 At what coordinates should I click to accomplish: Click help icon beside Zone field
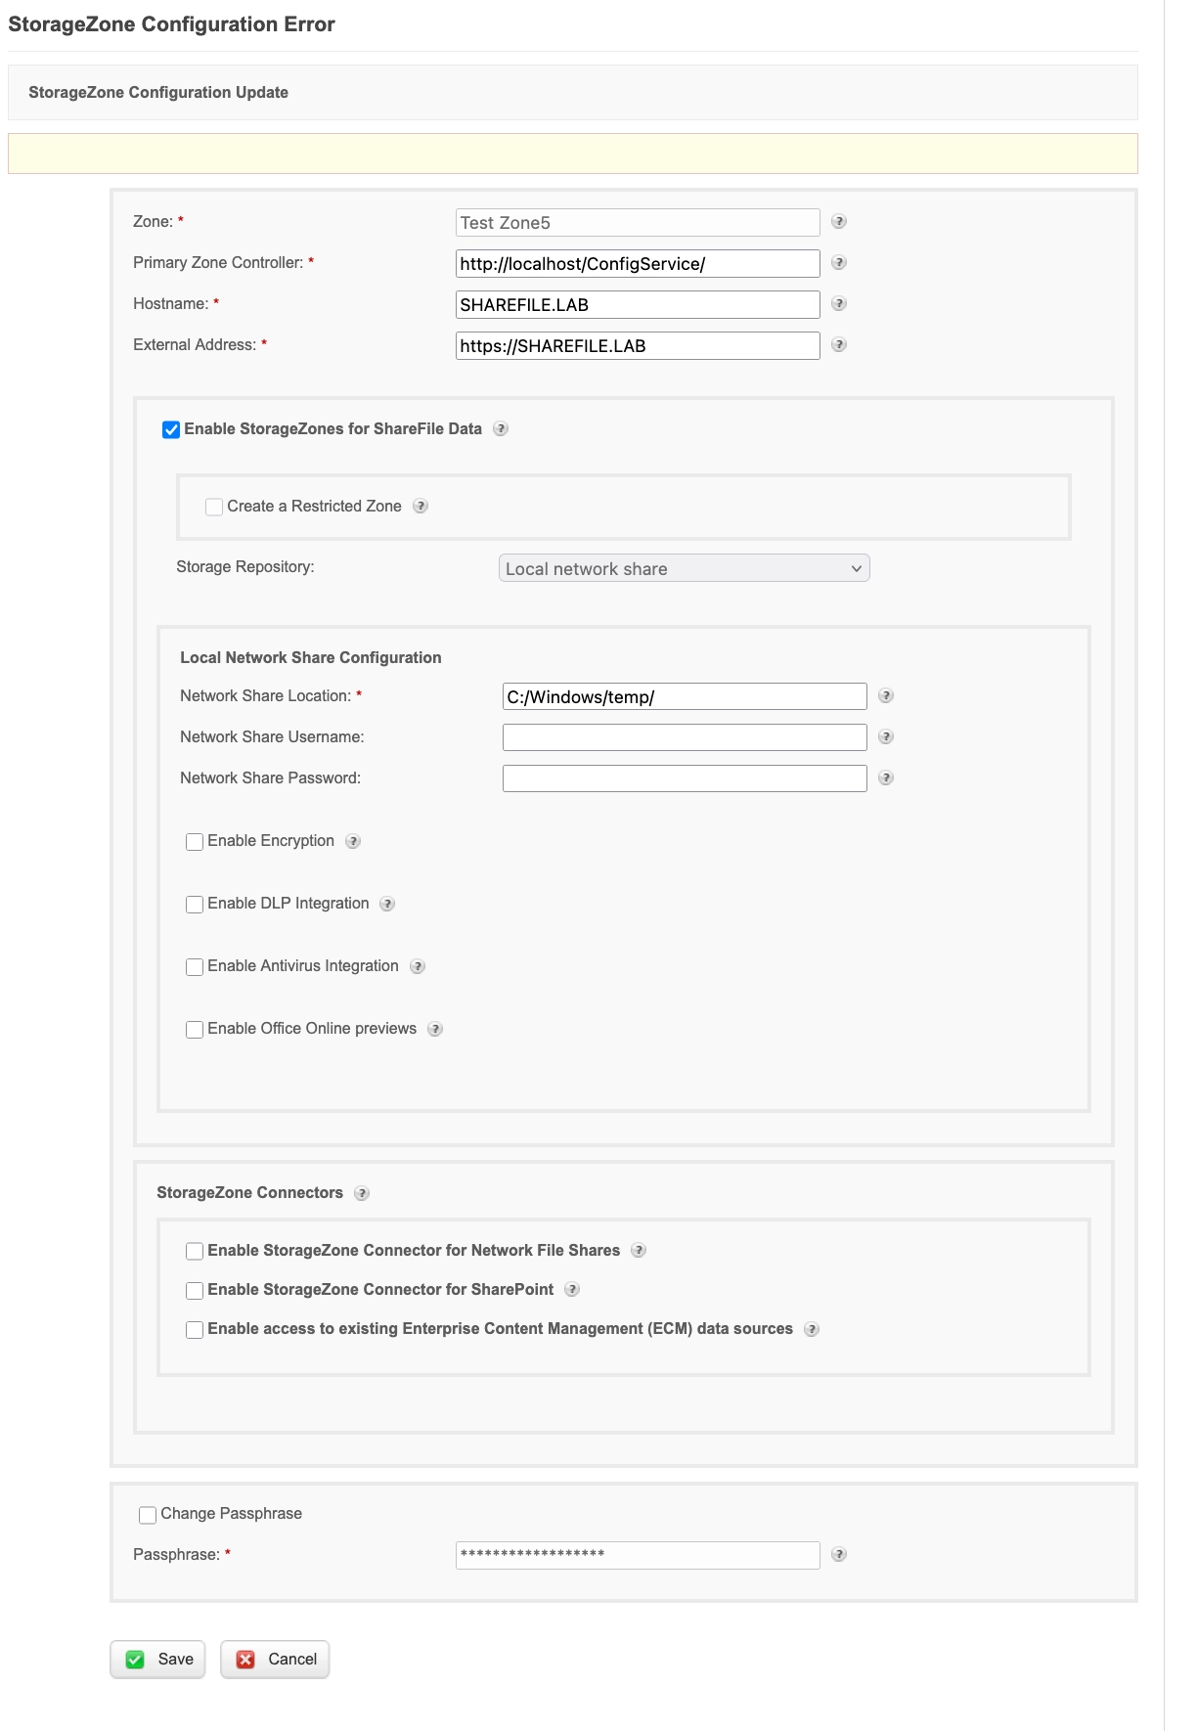click(839, 222)
